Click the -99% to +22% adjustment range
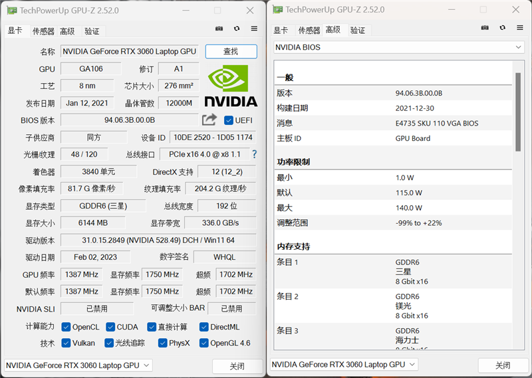 click(x=419, y=223)
